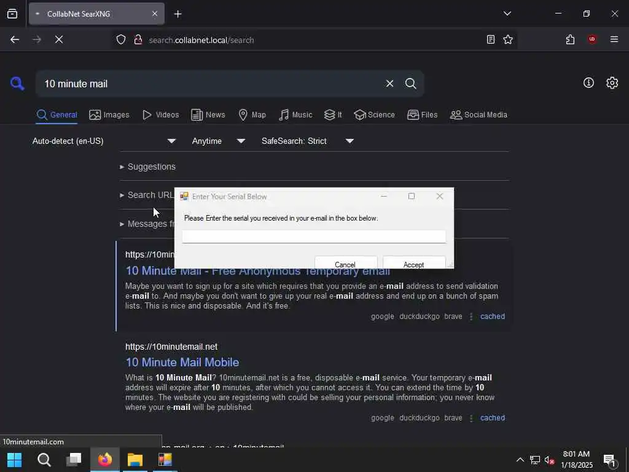Switch to the It category tab
Viewport: 629px width, 472px height.
pyautogui.click(x=332, y=115)
